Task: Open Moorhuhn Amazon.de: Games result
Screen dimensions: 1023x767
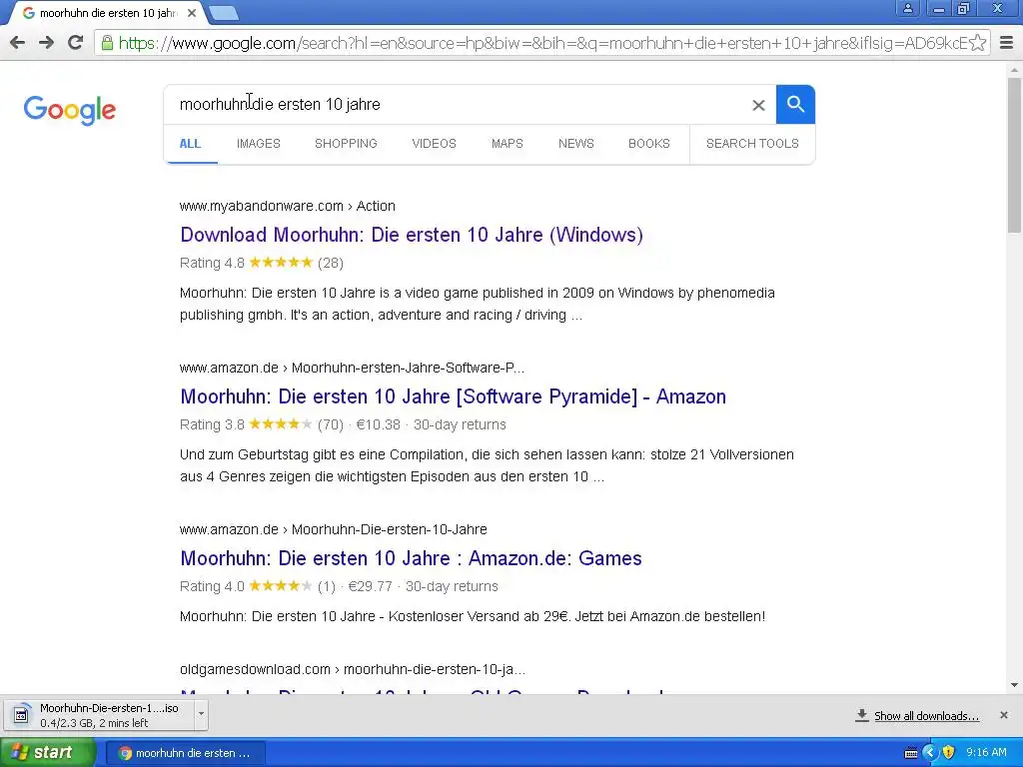Action: [411, 558]
